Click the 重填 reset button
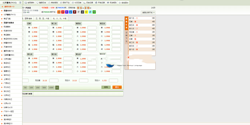 click(x=106, y=87)
